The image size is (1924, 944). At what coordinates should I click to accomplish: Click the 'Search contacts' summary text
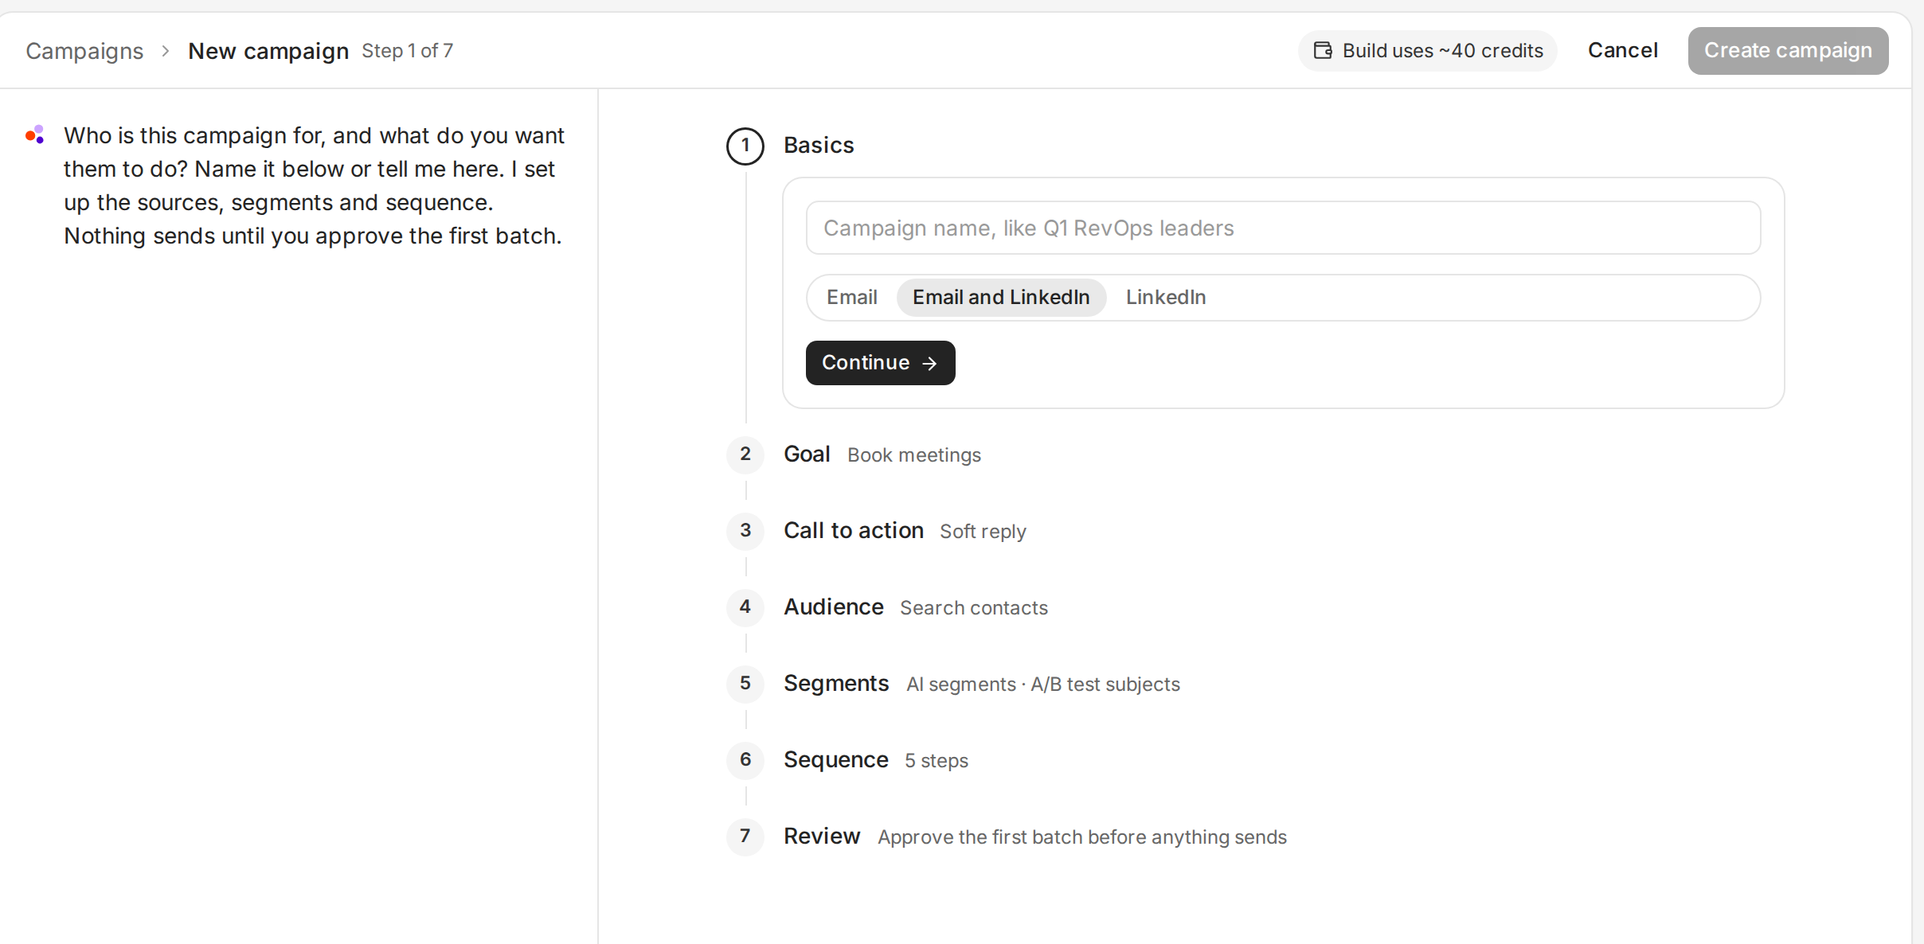pyautogui.click(x=974, y=608)
